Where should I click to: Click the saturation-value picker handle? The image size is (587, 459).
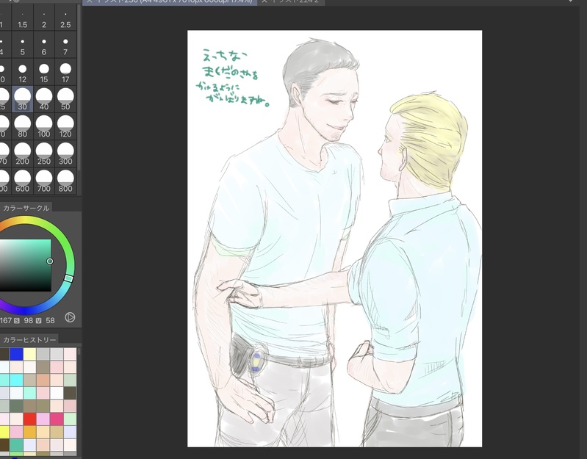50,261
